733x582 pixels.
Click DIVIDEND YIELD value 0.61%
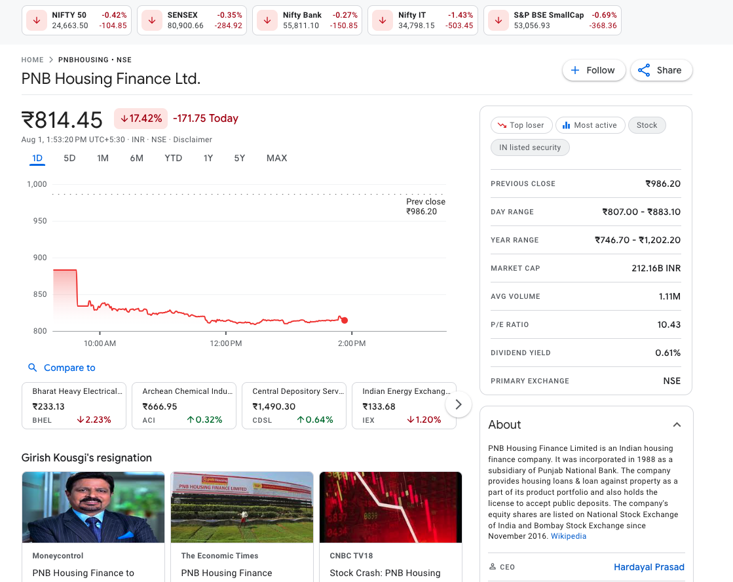pos(667,353)
